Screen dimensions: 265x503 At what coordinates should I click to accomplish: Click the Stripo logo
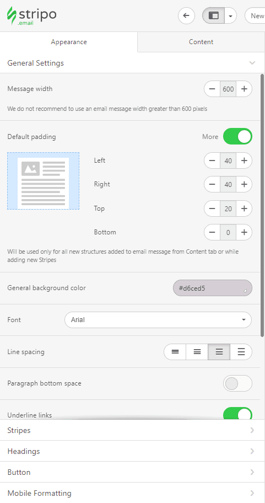(32, 15)
